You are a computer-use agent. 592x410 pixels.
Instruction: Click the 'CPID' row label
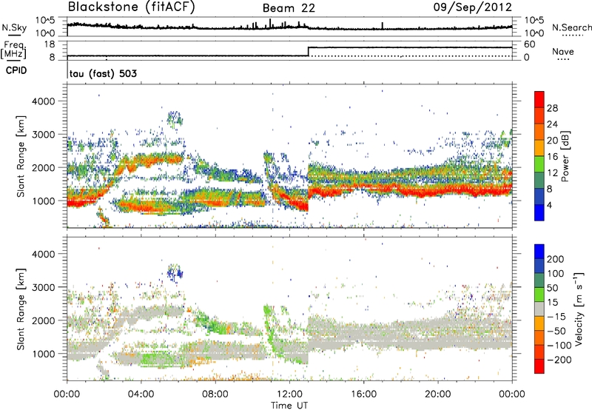[16, 70]
